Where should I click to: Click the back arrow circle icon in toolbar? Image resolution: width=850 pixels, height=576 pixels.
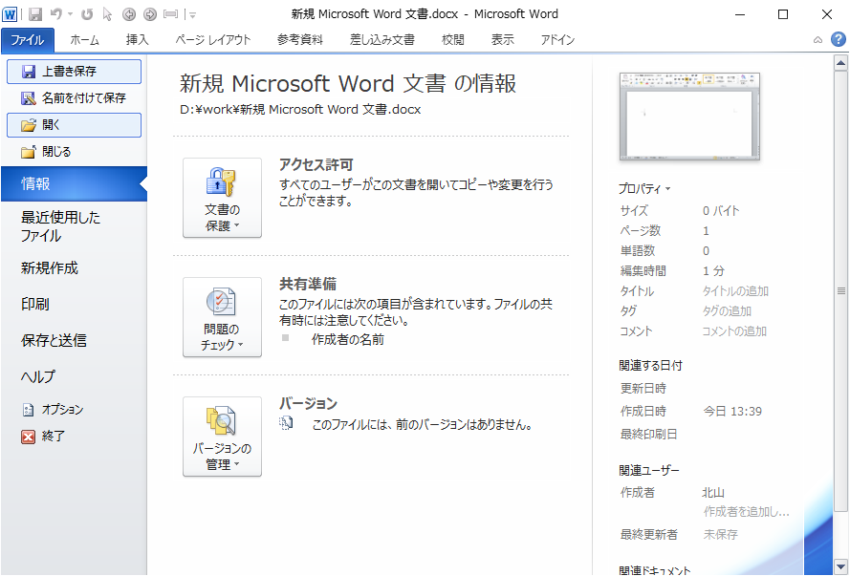(x=129, y=14)
